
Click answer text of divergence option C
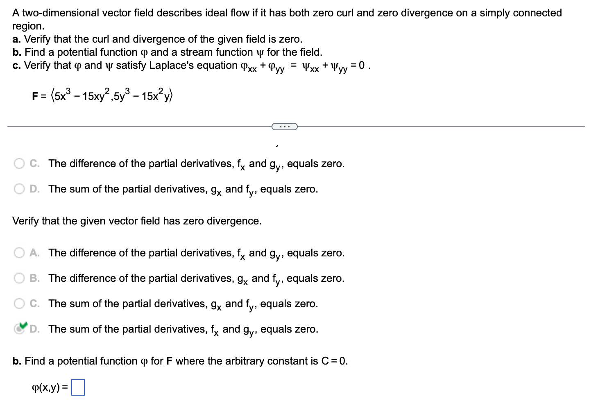182,304
